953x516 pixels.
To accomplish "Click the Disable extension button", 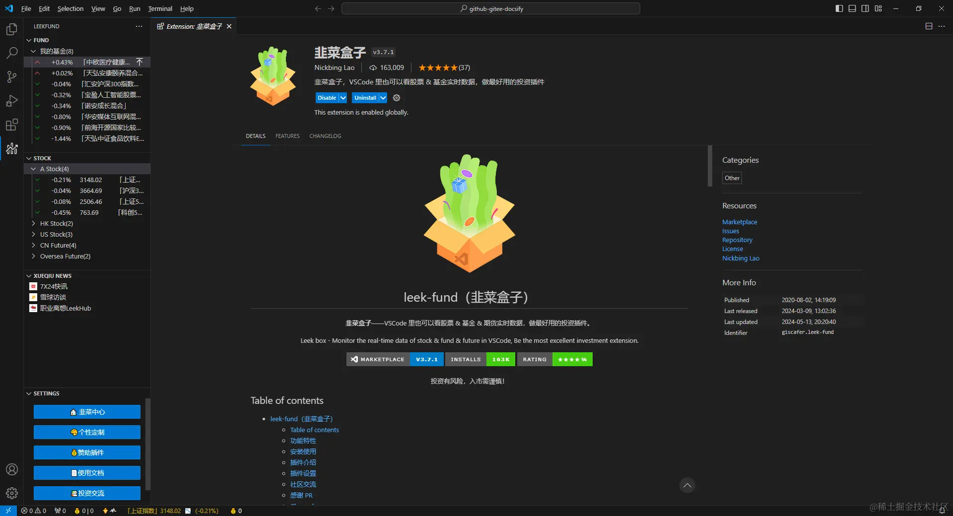I will (327, 98).
